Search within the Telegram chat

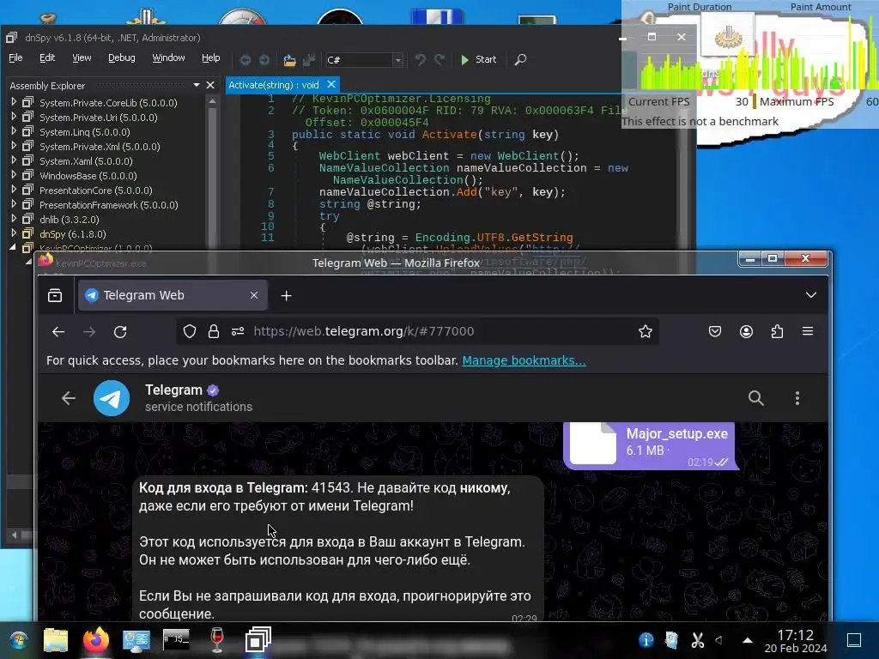pos(756,398)
